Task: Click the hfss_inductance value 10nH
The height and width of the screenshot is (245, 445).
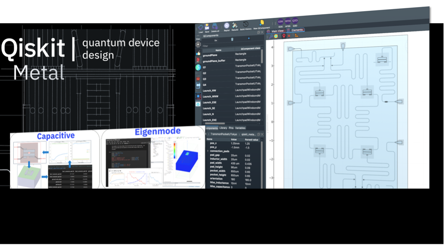Action: click(234, 183)
